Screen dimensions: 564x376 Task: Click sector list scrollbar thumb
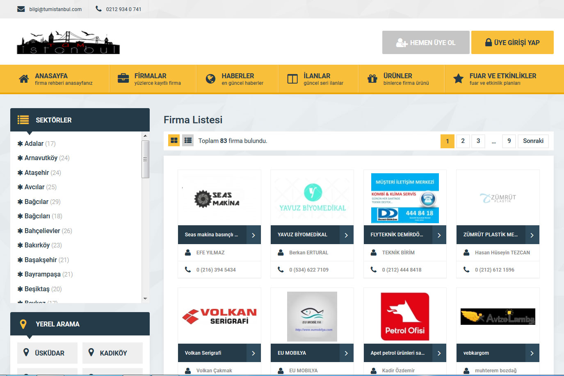[145, 159]
